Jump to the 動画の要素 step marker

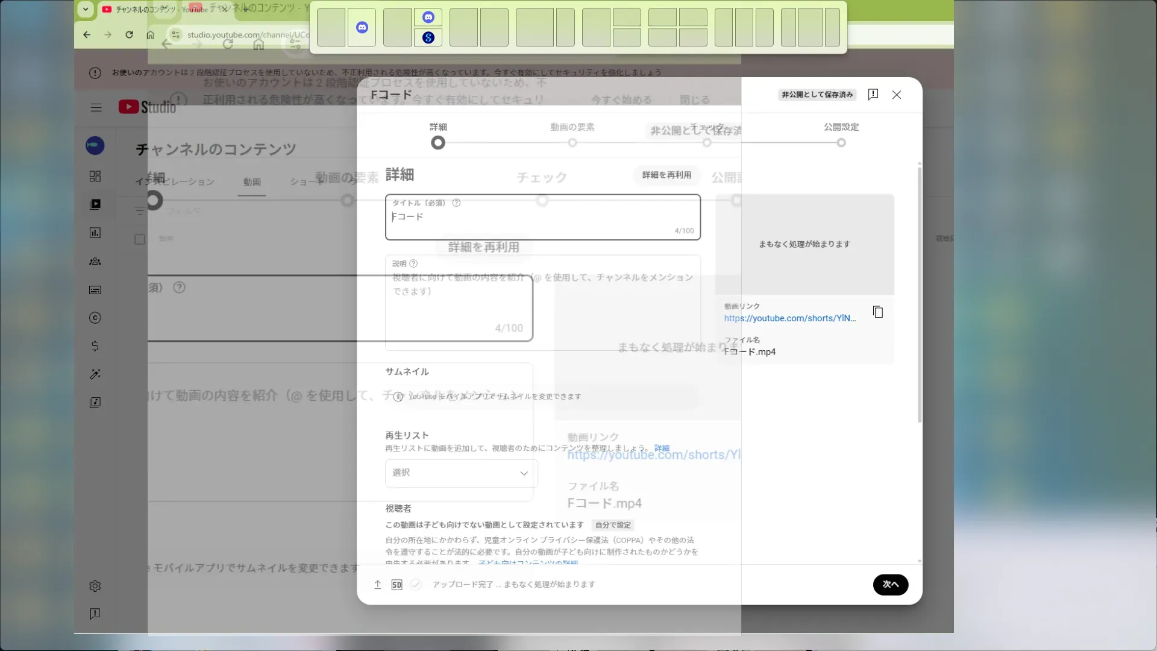(572, 143)
